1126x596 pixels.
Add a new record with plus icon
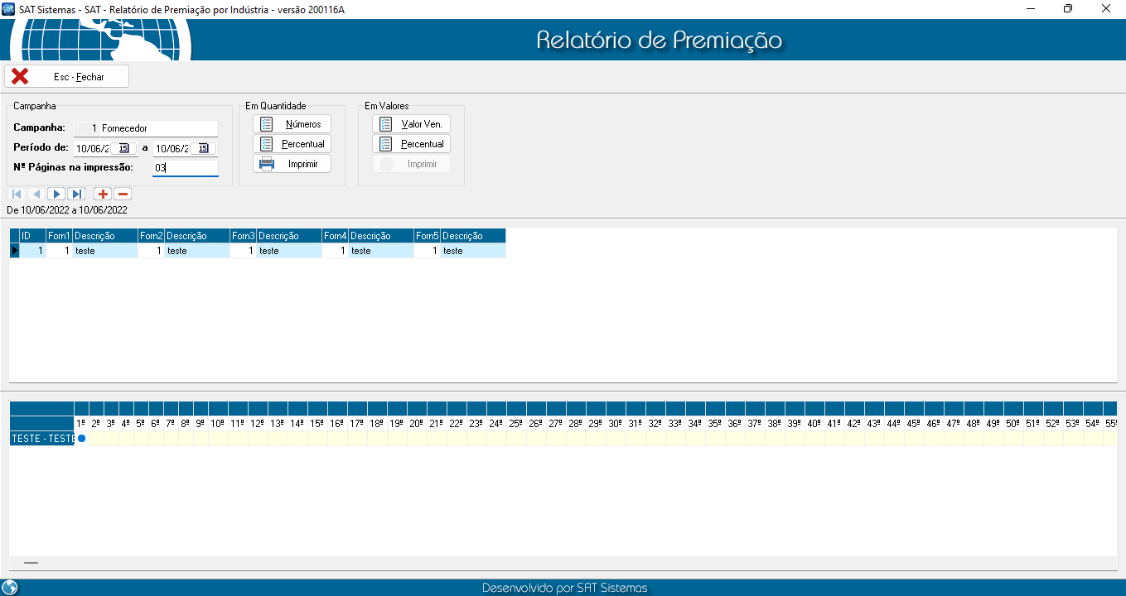(x=103, y=194)
